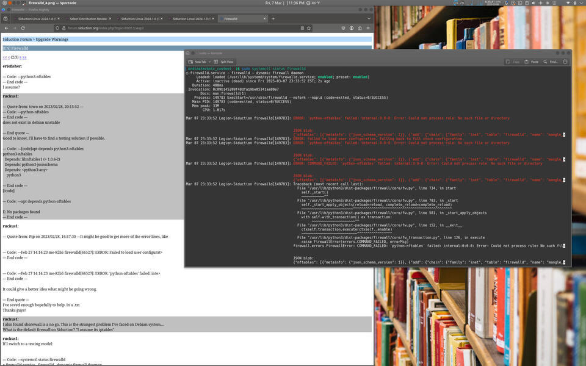Click the Firefox address bar URL

[106, 28]
